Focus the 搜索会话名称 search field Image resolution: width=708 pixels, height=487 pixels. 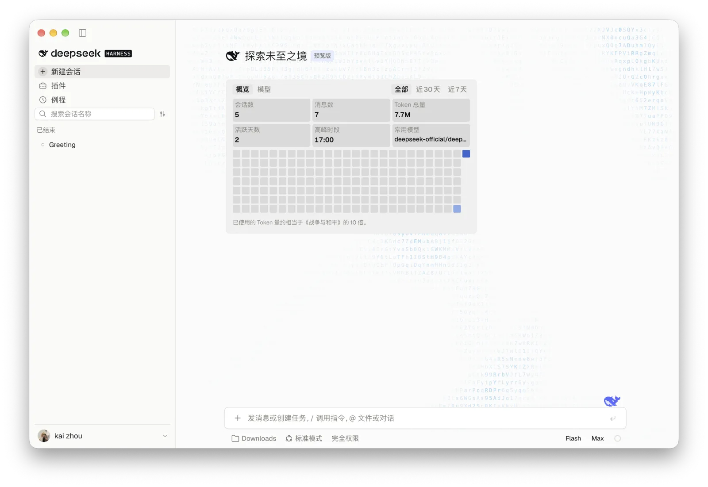[x=95, y=114]
